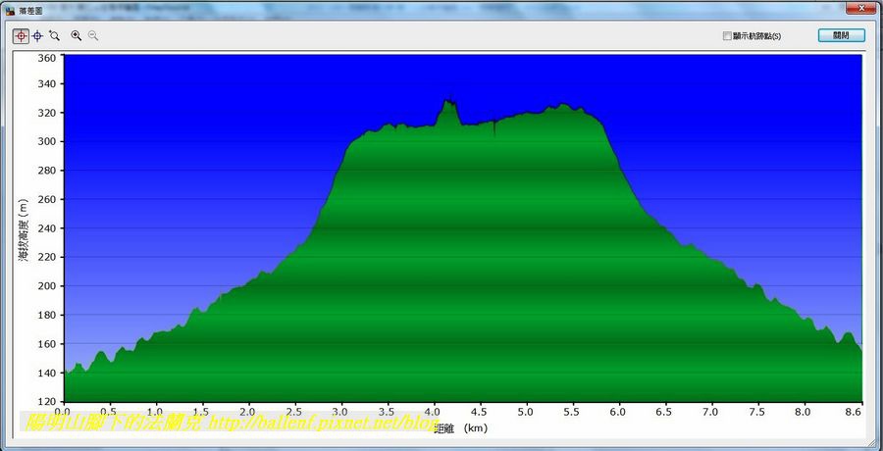Image resolution: width=883 pixels, height=451 pixels.
Task: Click the 240 elevation axis label
Action: [46, 228]
